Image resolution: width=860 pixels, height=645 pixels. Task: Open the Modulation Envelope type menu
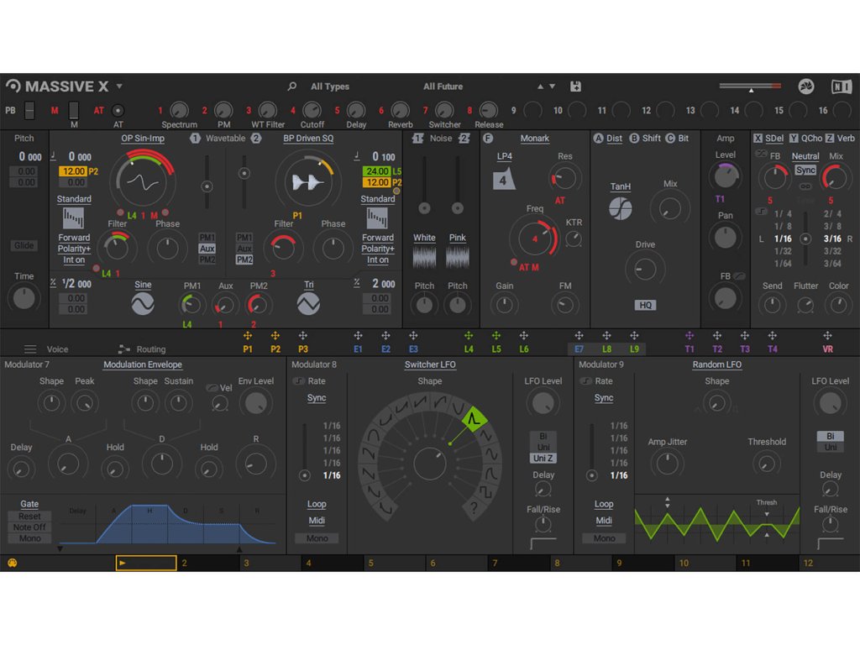pyautogui.click(x=143, y=364)
